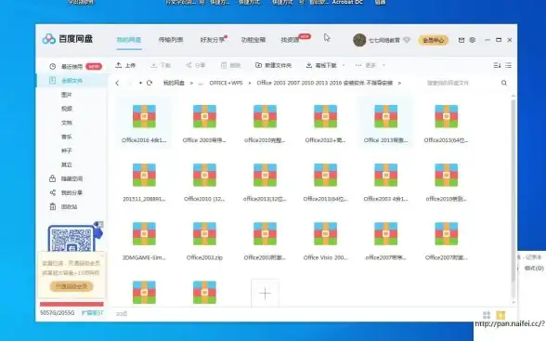Click the 下载 download toolbar button
Image resolution: width=546 pixels, height=341 pixels.
[160, 65]
